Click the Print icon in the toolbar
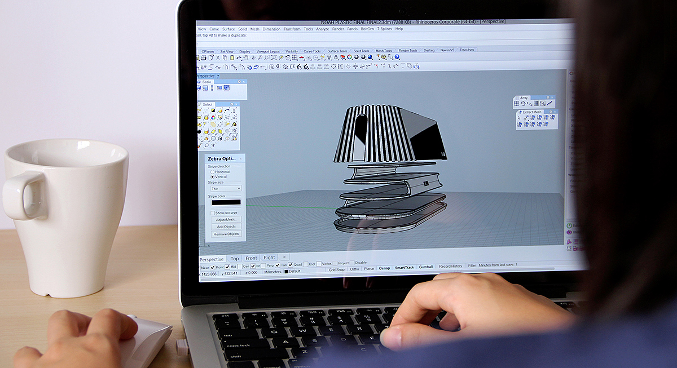 click(x=204, y=57)
